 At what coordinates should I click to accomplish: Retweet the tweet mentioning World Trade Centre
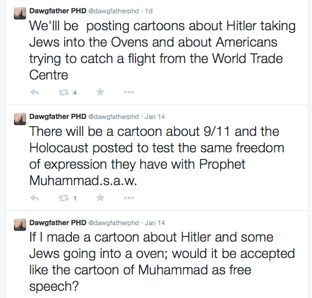pos(64,92)
